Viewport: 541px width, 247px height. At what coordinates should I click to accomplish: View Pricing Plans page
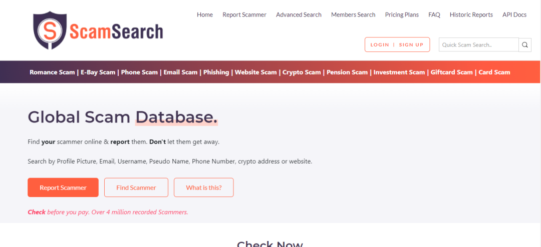pos(402,15)
